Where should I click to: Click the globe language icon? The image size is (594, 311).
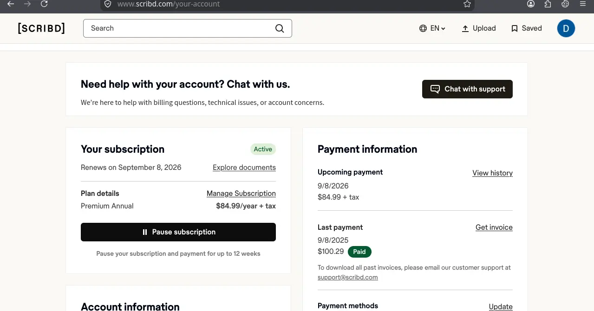[423, 28]
